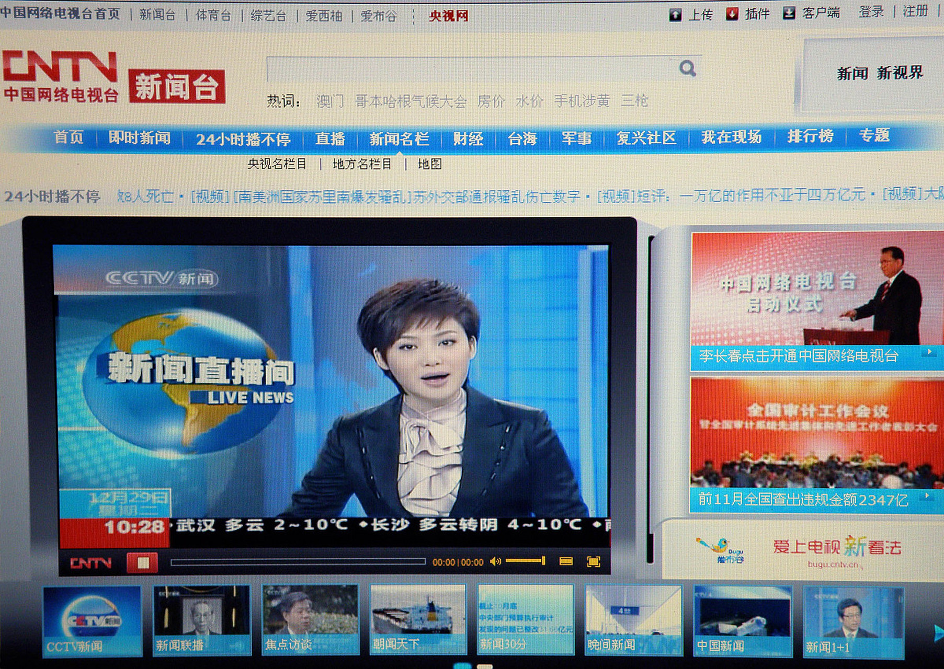
Task: Select the 焦点访谈 program thumbnail
Action: (311, 619)
